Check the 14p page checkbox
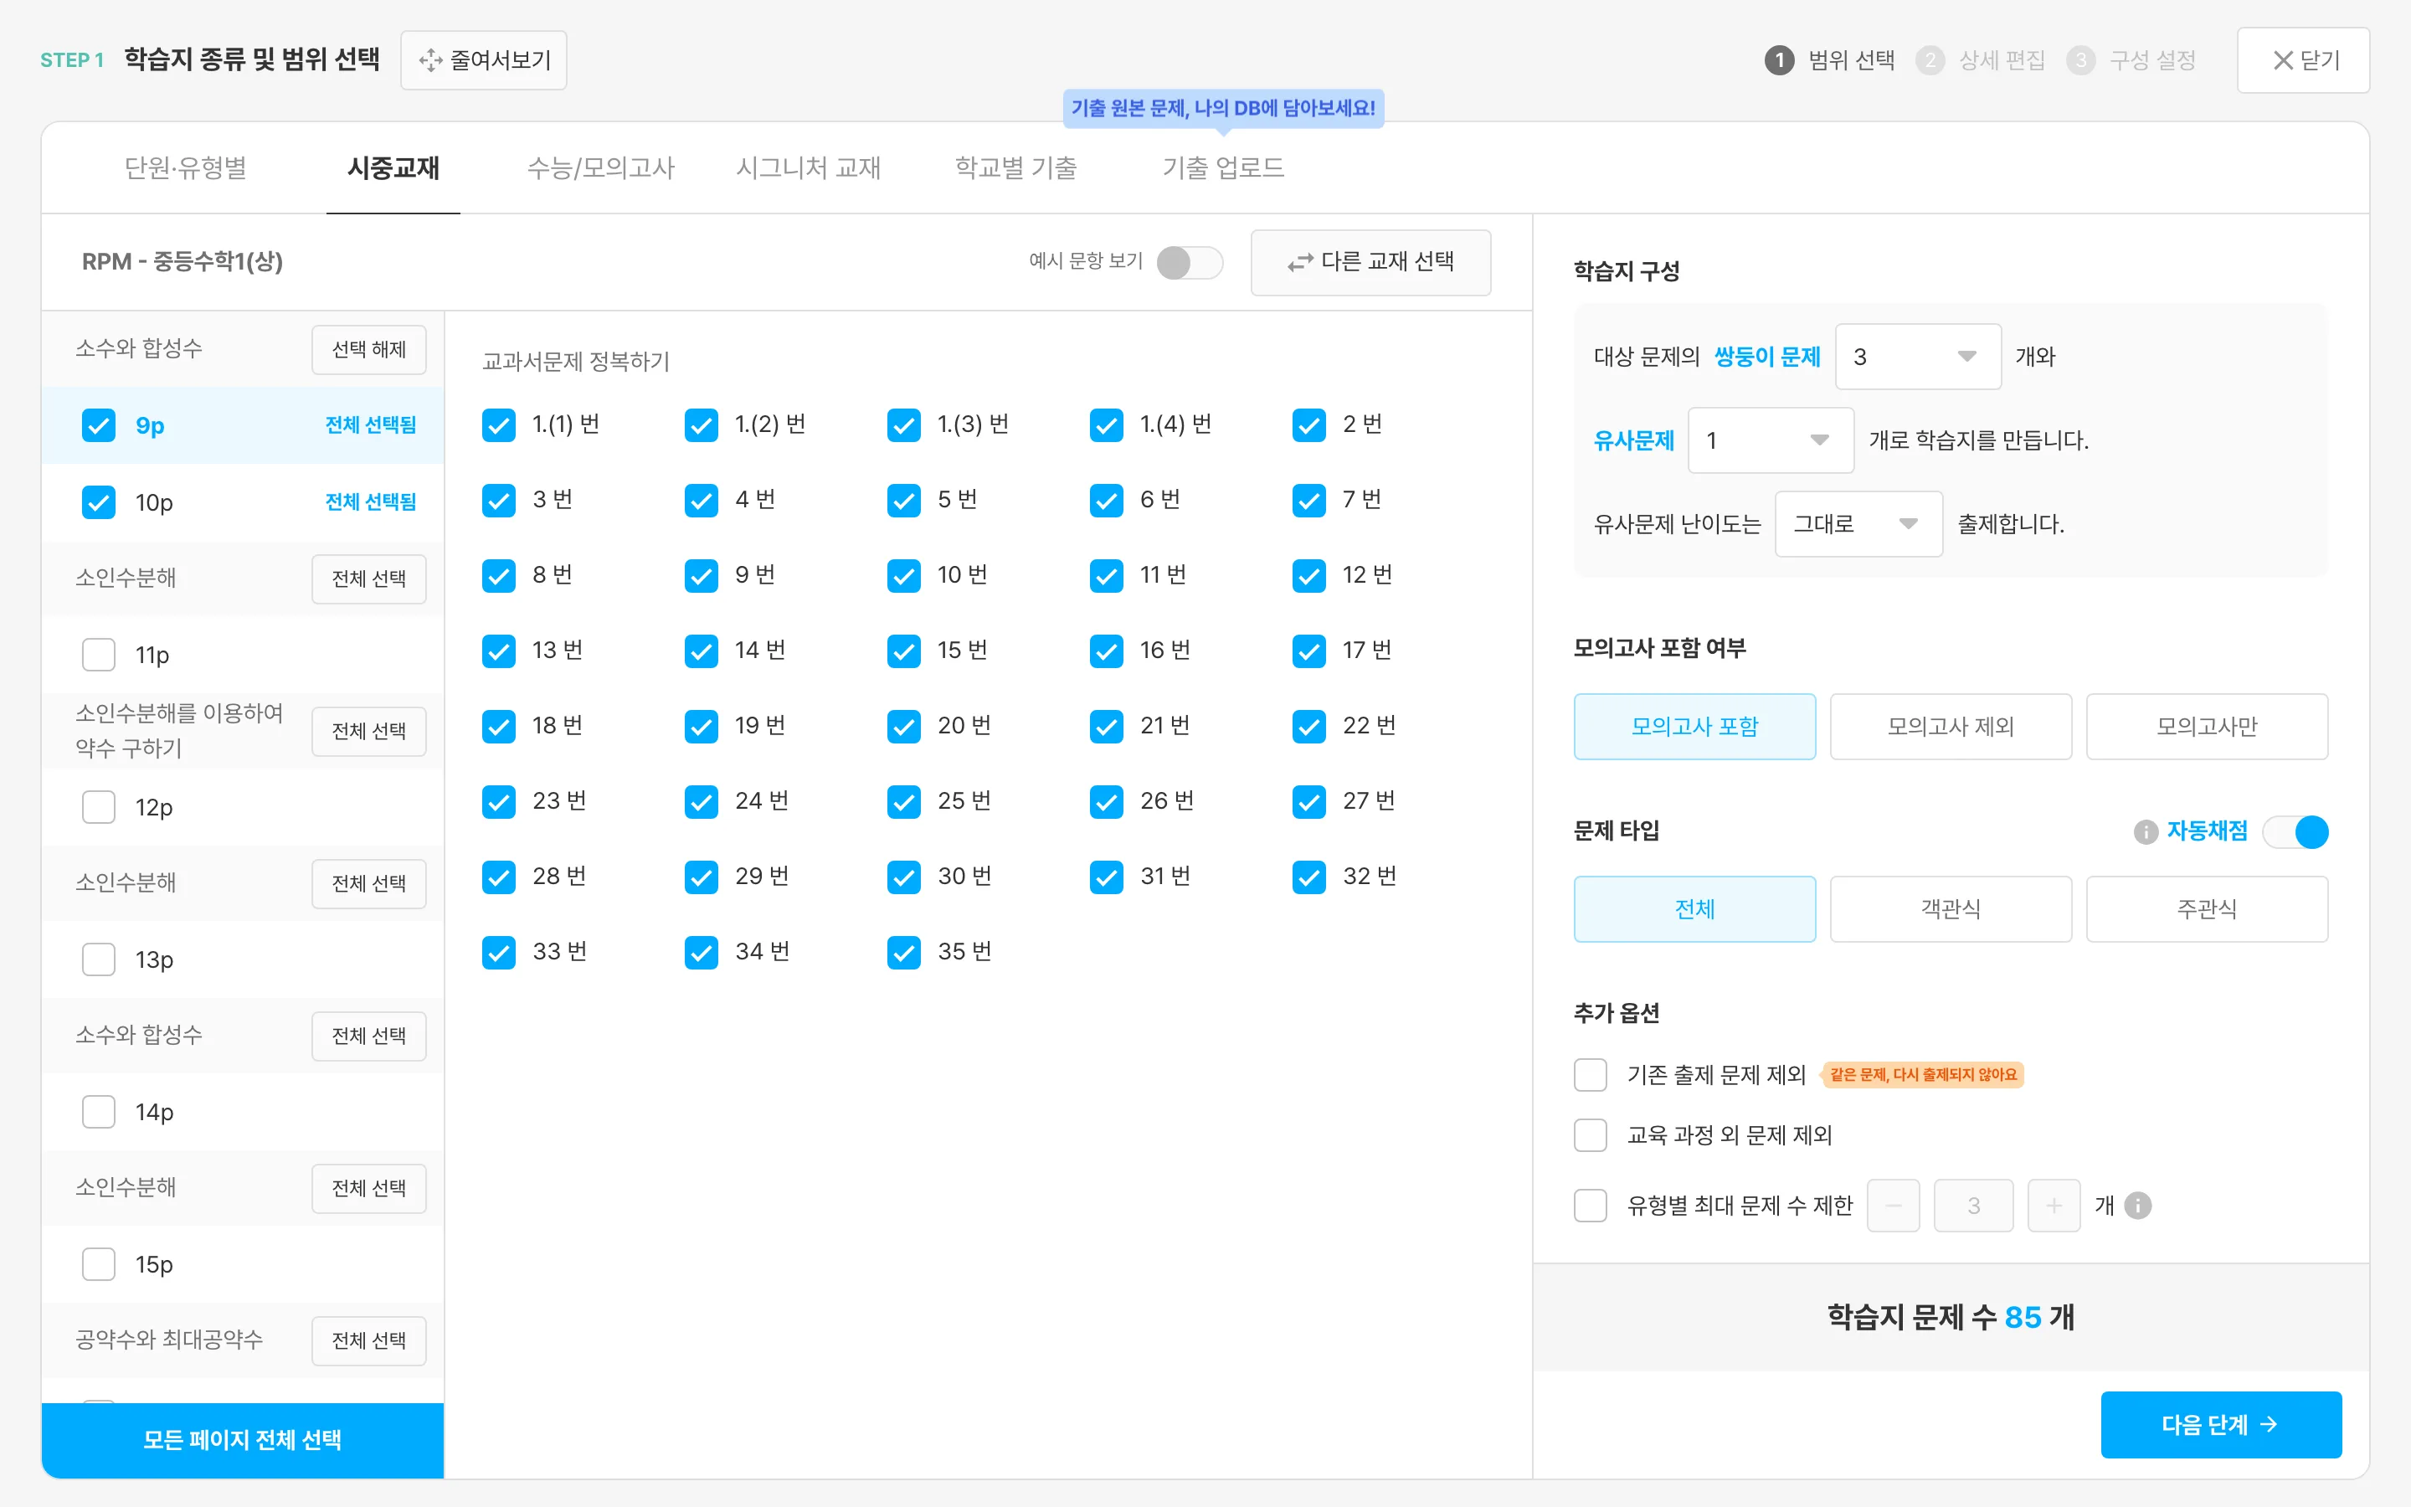This screenshot has height=1507, width=2411. click(x=99, y=1113)
